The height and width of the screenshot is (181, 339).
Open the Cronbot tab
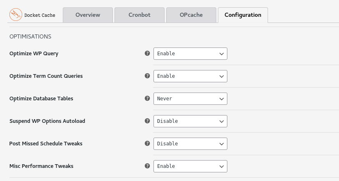pyautogui.click(x=140, y=15)
